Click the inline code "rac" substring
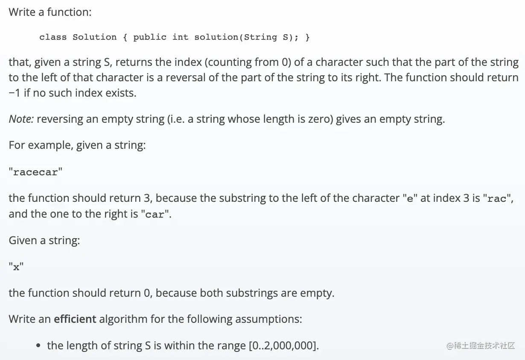Image resolution: width=525 pixels, height=360 pixels. [x=496, y=199]
